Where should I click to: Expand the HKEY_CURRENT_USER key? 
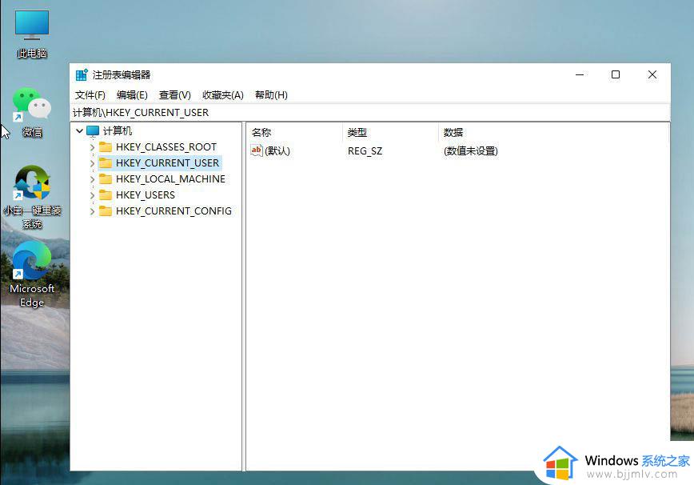(x=92, y=163)
